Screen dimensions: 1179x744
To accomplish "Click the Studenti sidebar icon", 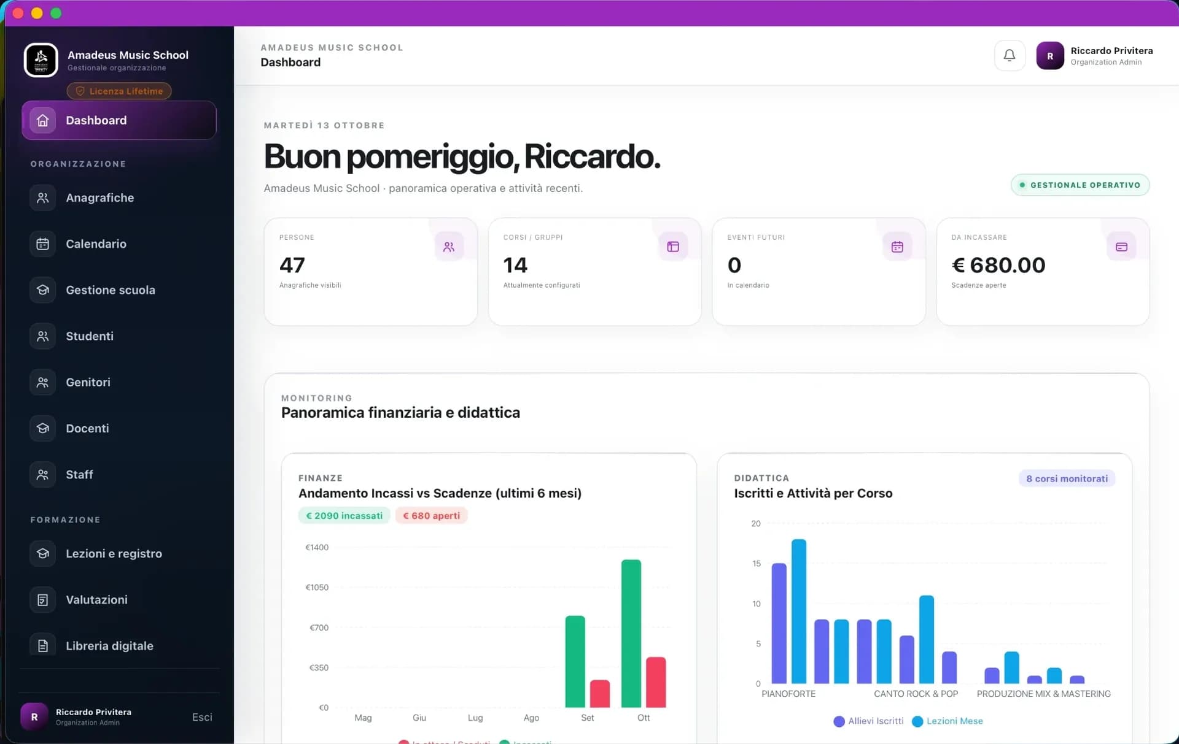I will (x=42, y=336).
